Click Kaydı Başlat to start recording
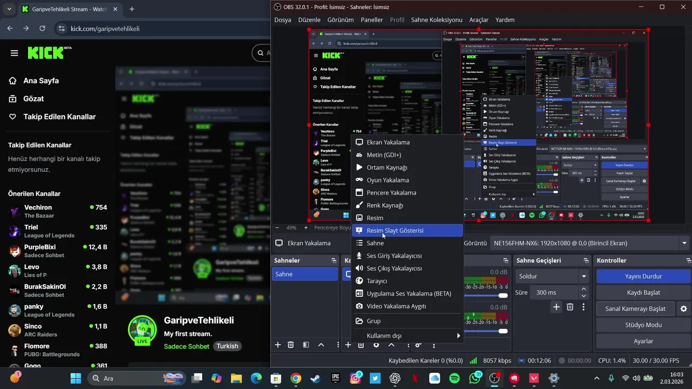692x389 pixels. tap(643, 292)
